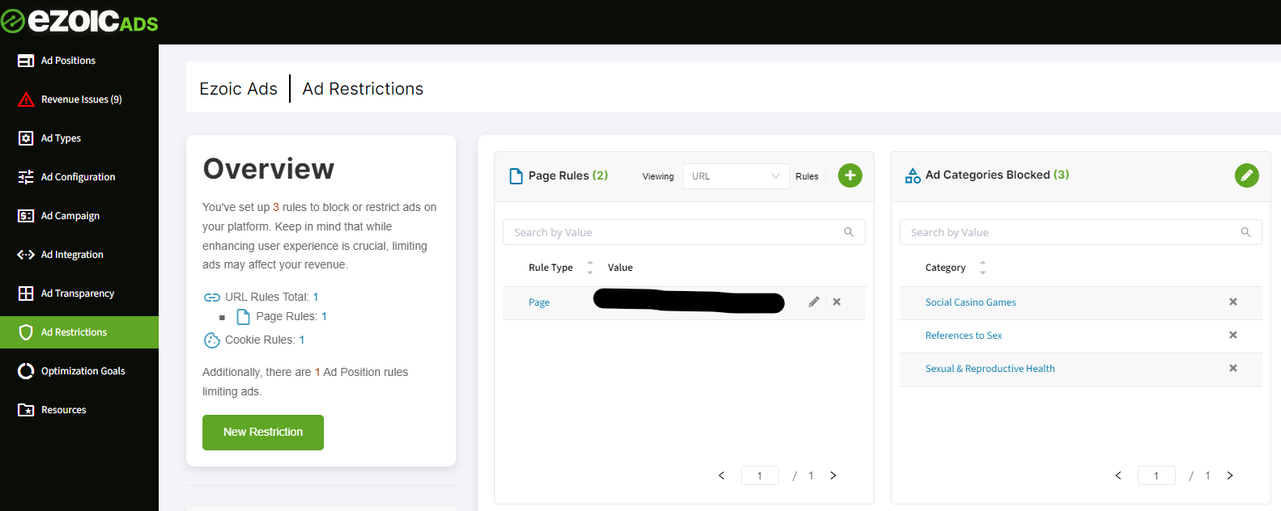Image resolution: width=1281 pixels, height=511 pixels.
Task: Click the green add page rule plus icon
Action: 849,175
